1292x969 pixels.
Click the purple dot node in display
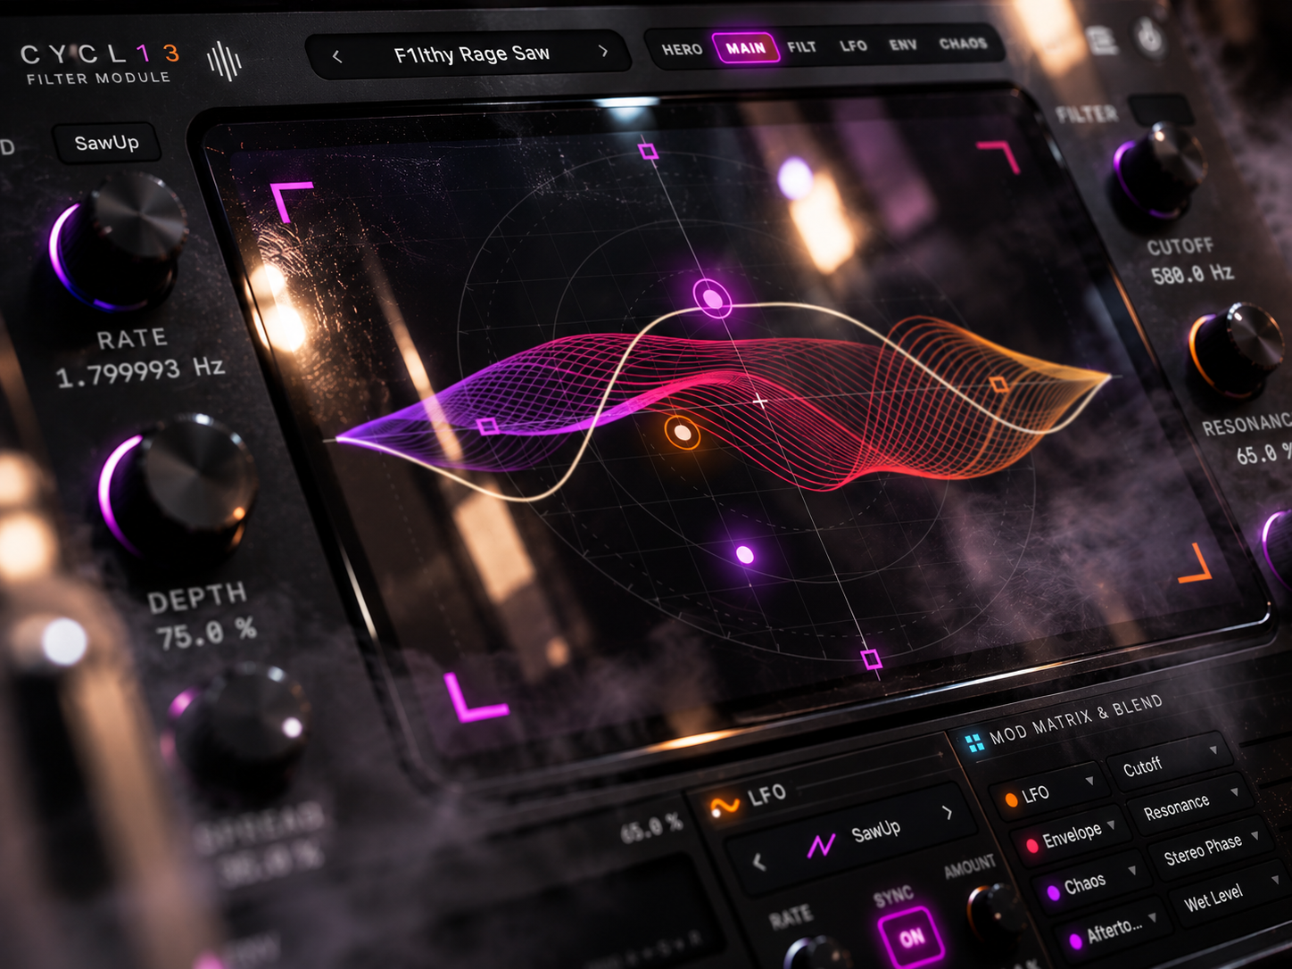click(x=745, y=555)
